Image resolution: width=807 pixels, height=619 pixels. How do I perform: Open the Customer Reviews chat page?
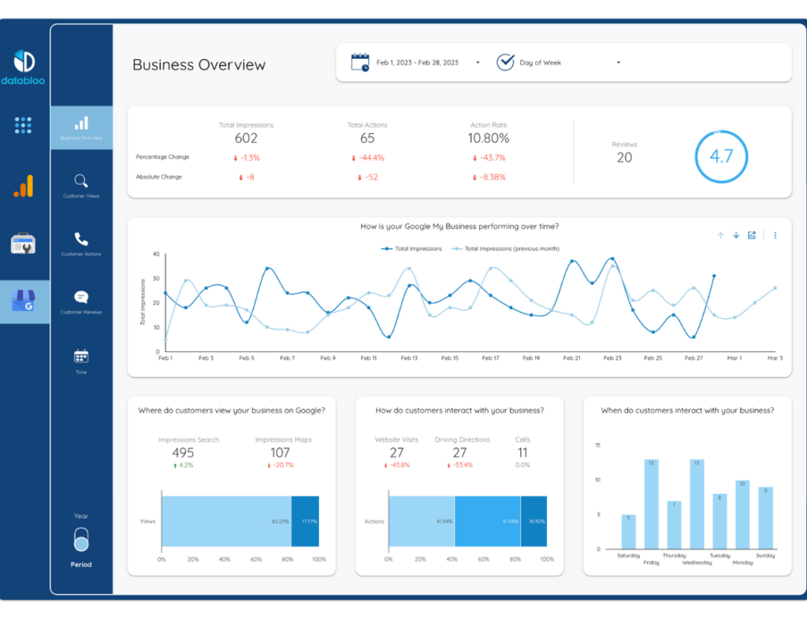pyautogui.click(x=81, y=302)
